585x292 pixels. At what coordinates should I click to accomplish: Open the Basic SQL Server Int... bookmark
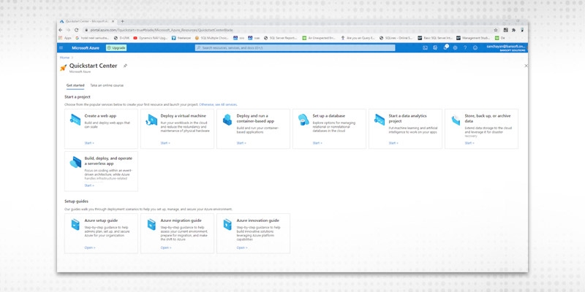pyautogui.click(x=435, y=38)
